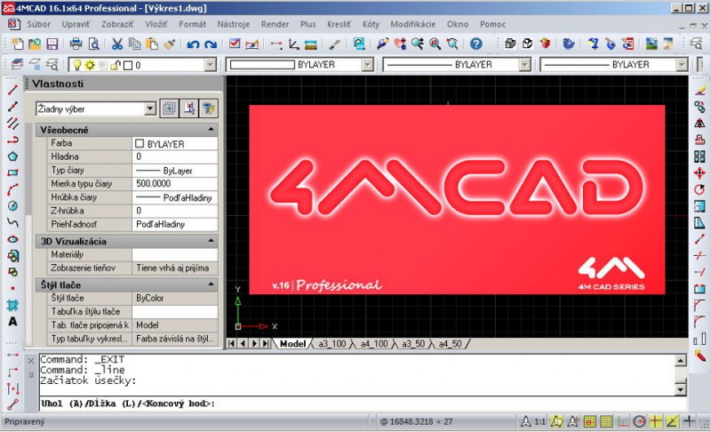This screenshot has height=432, width=711.
Task: Click the Paste clipboard icon
Action: coord(152,44)
